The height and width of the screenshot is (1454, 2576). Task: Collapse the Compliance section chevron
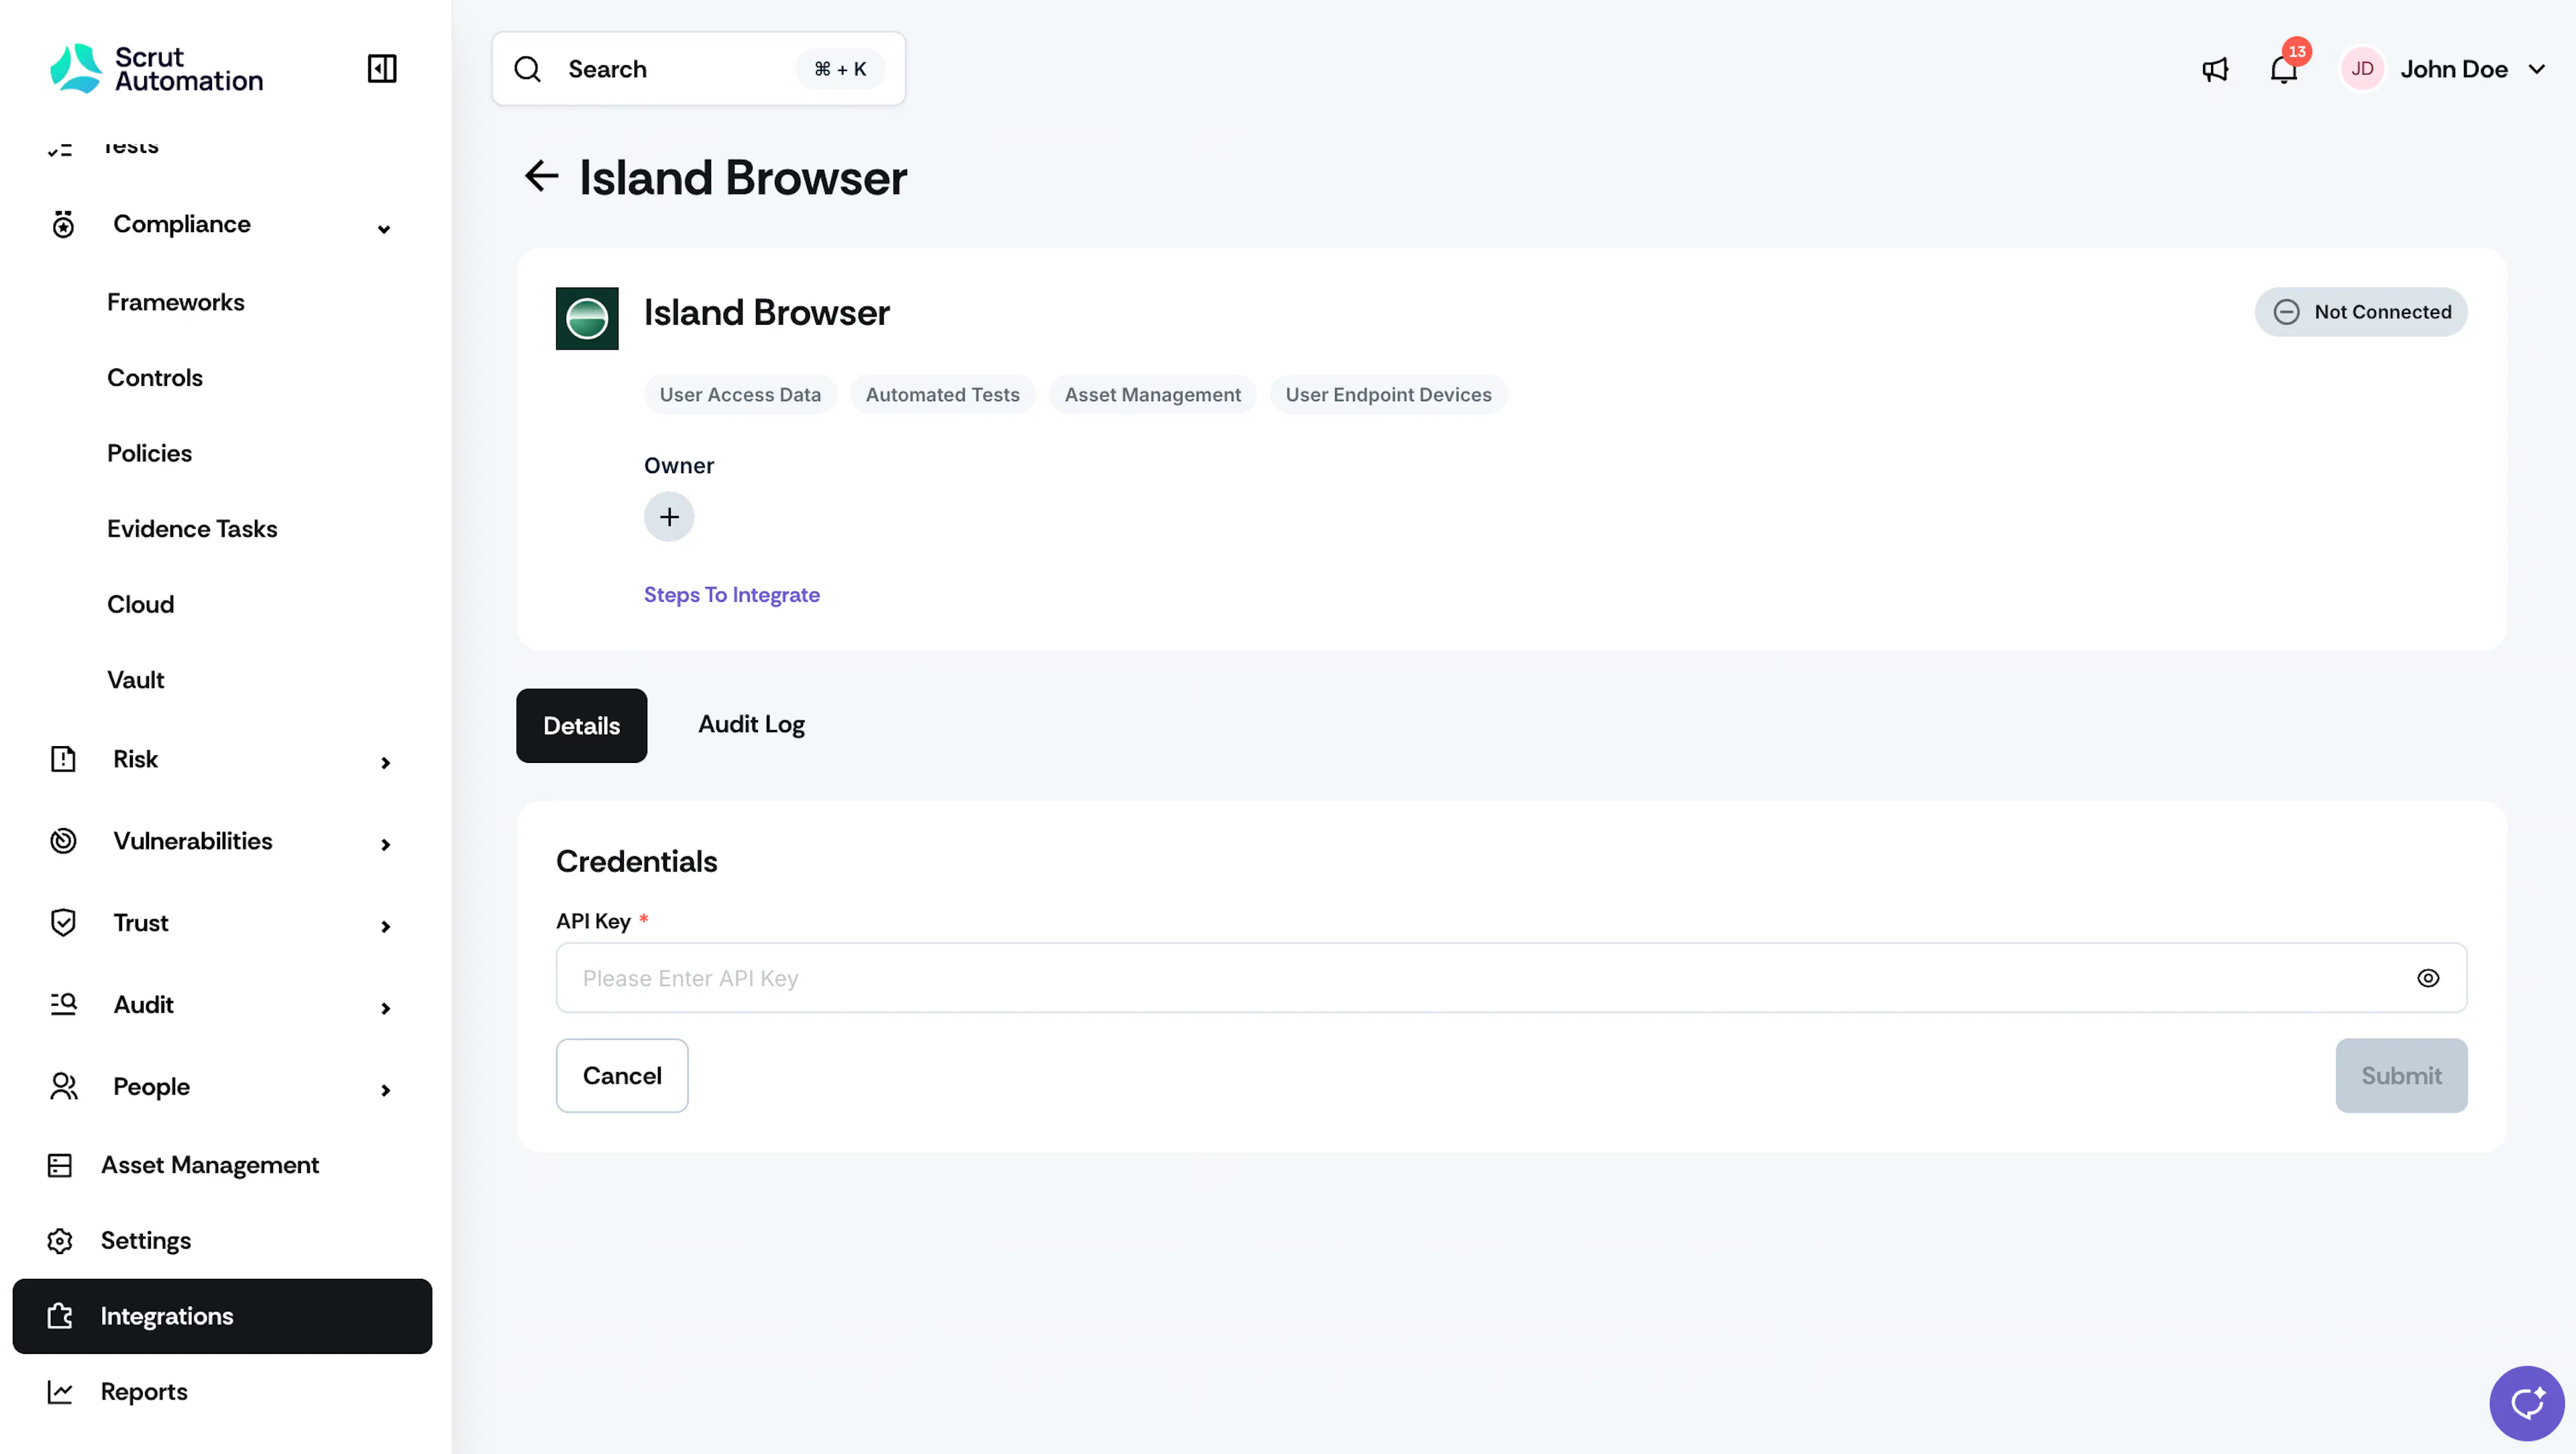(384, 229)
